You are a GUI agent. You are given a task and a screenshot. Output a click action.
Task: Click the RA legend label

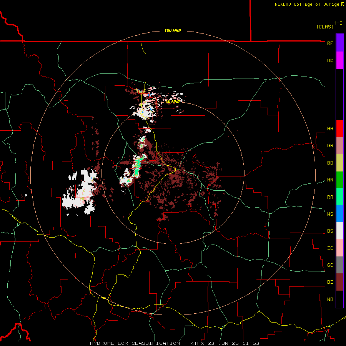click(x=330, y=197)
